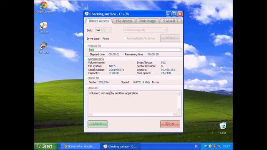
Task: Click the scan progress bar
Action: coord(135,50)
